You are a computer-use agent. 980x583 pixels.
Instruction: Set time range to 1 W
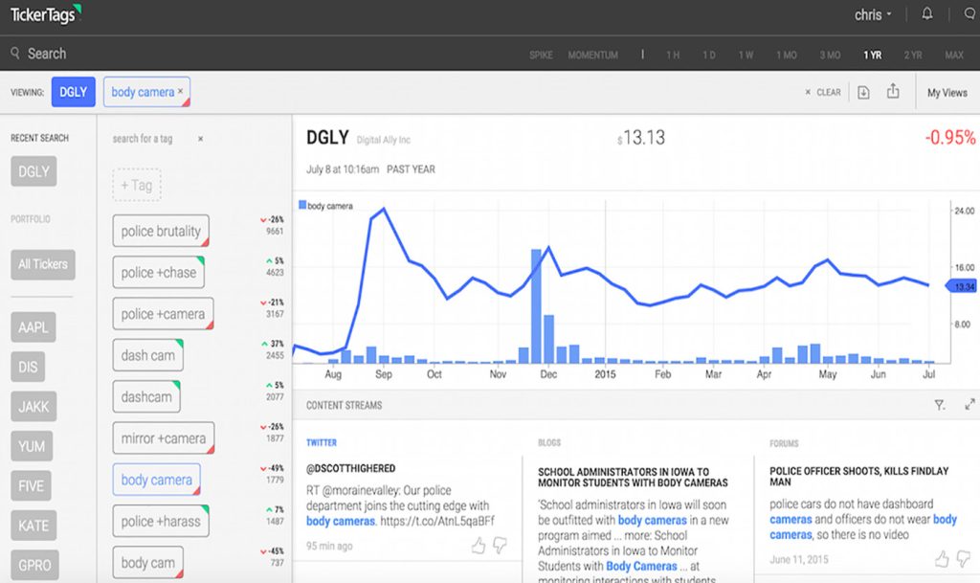746,55
